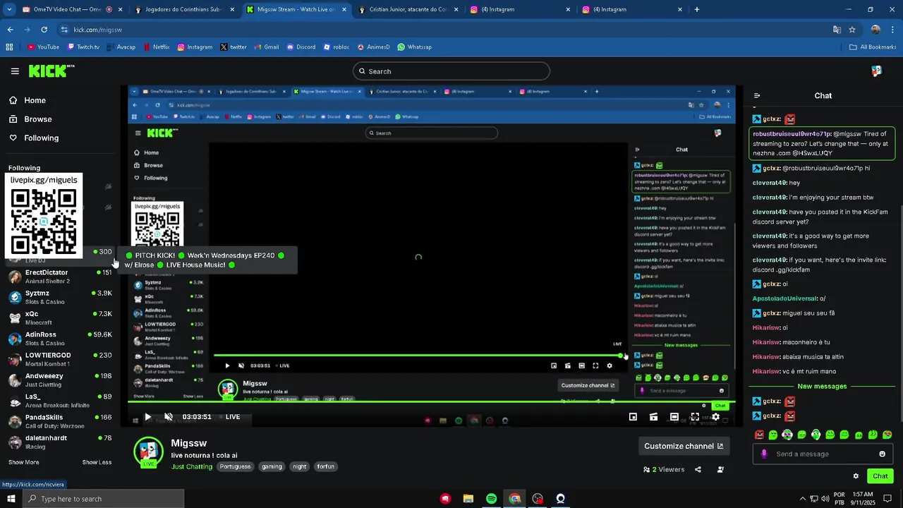Click the green KICK logo in the site header
The image size is (903, 508).
[51, 71]
